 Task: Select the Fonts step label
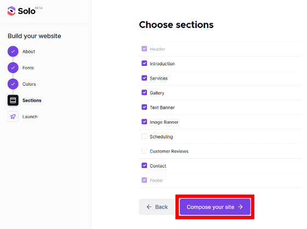click(x=28, y=68)
